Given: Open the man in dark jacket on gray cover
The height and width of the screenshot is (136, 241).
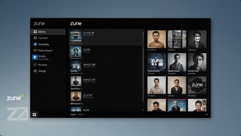Looking at the screenshot, I should (x=177, y=62).
